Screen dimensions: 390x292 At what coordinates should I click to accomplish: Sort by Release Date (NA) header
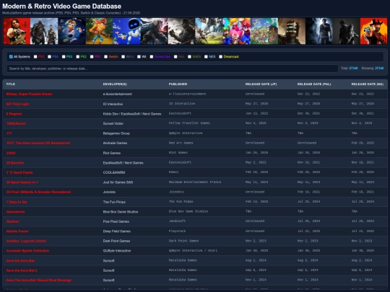pos(367,84)
